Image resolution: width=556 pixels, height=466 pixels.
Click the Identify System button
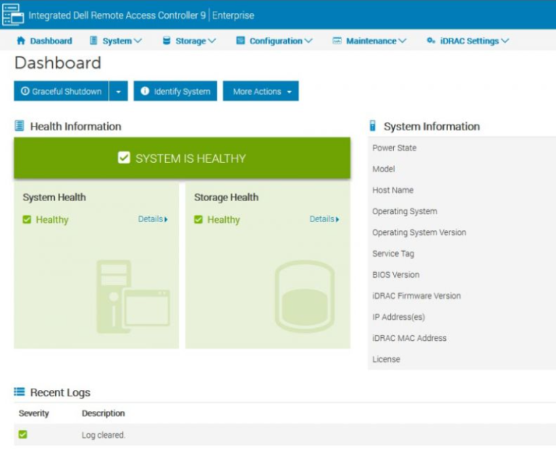175,91
